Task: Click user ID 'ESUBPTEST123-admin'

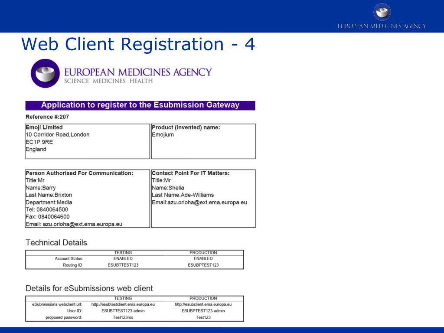Action: (203, 311)
